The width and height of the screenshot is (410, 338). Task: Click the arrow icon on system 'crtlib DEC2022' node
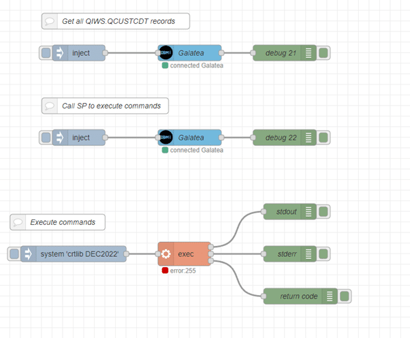click(29, 253)
